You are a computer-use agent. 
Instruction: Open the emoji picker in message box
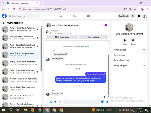[x=102, y=102]
